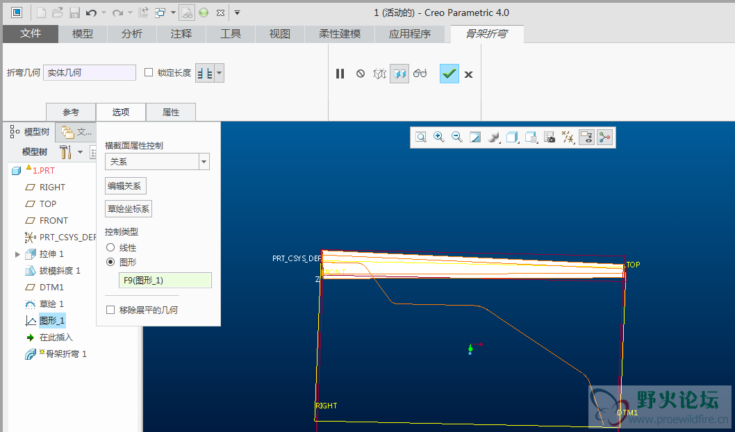Toggle the annotation display icon
Image resolution: width=735 pixels, height=432 pixels.
(586, 138)
